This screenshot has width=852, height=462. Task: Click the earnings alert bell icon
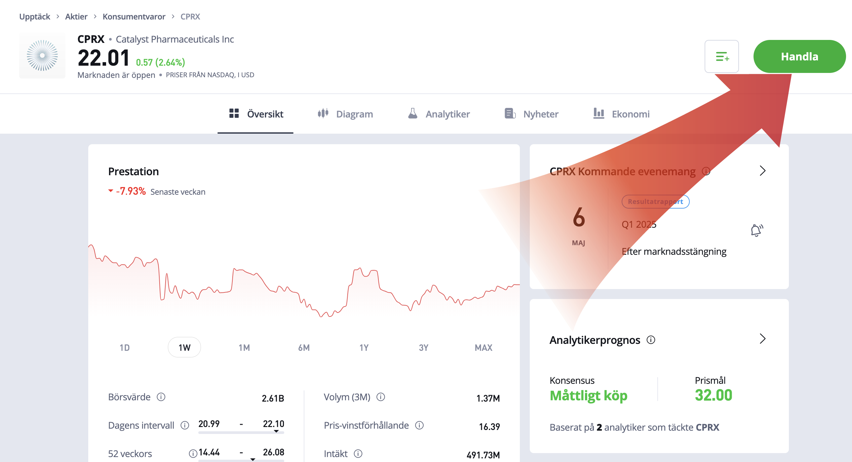pyautogui.click(x=756, y=230)
